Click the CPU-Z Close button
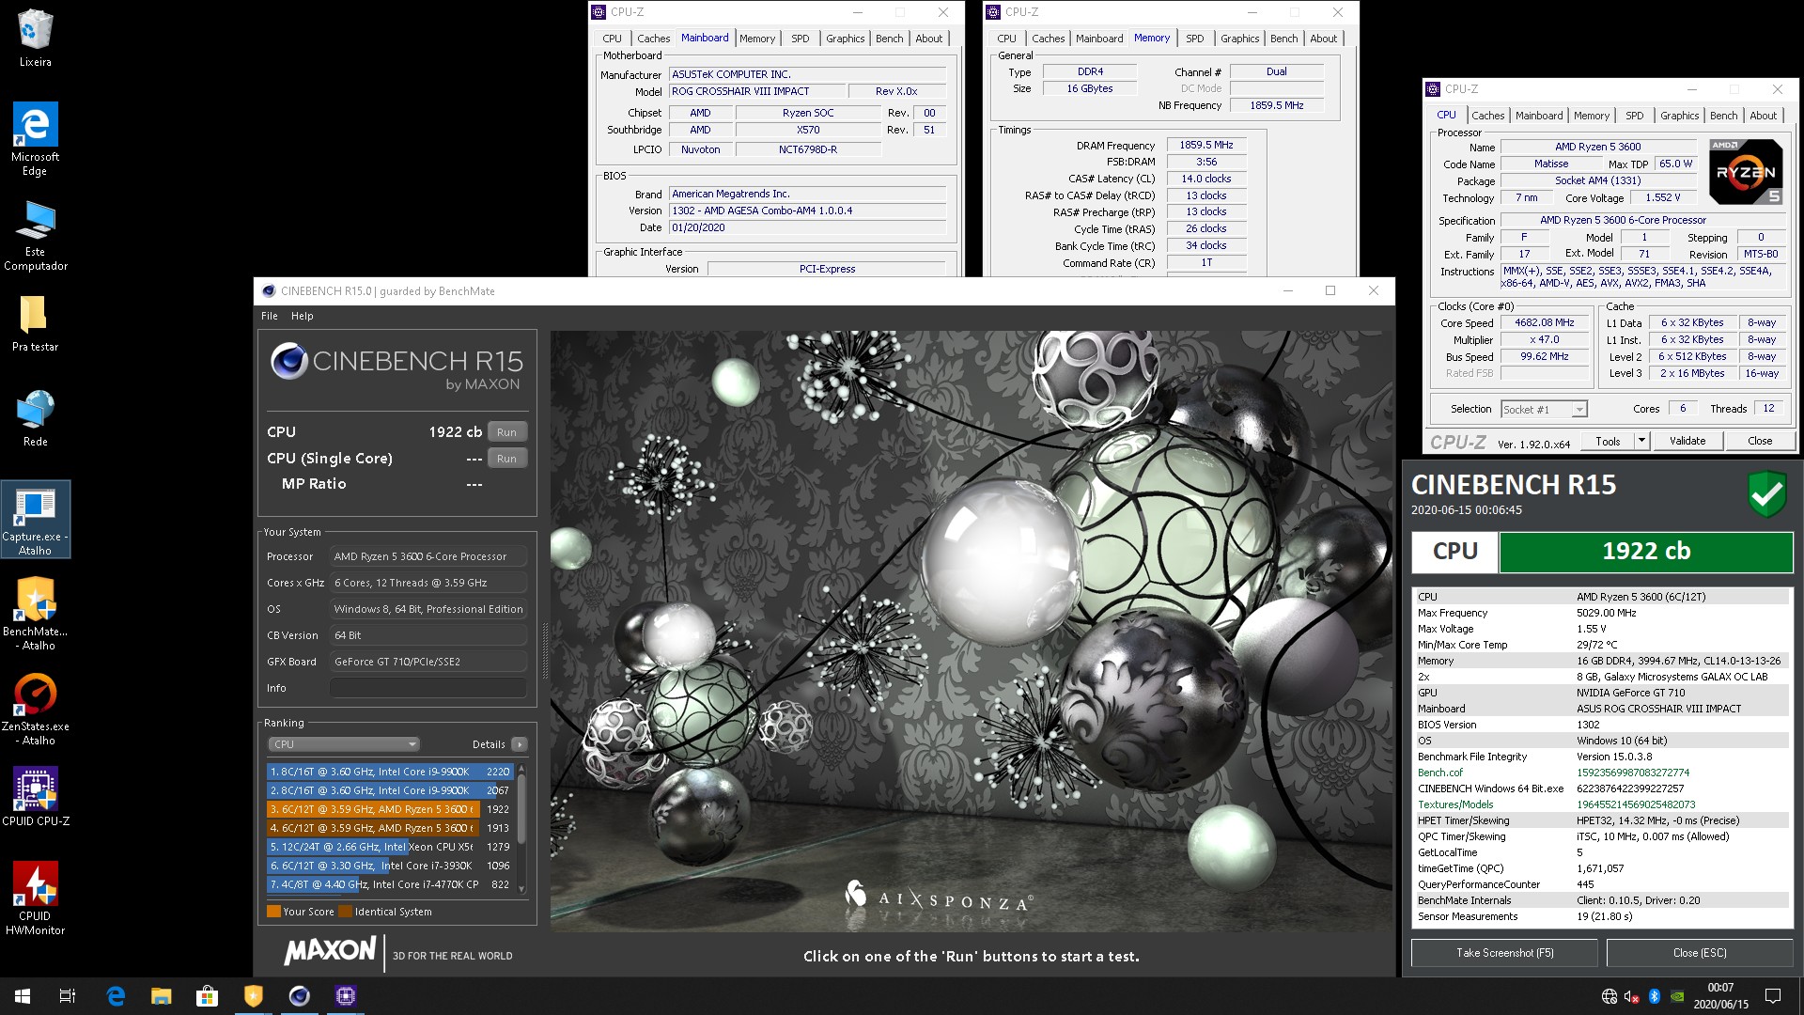1804x1015 pixels. tap(1760, 441)
